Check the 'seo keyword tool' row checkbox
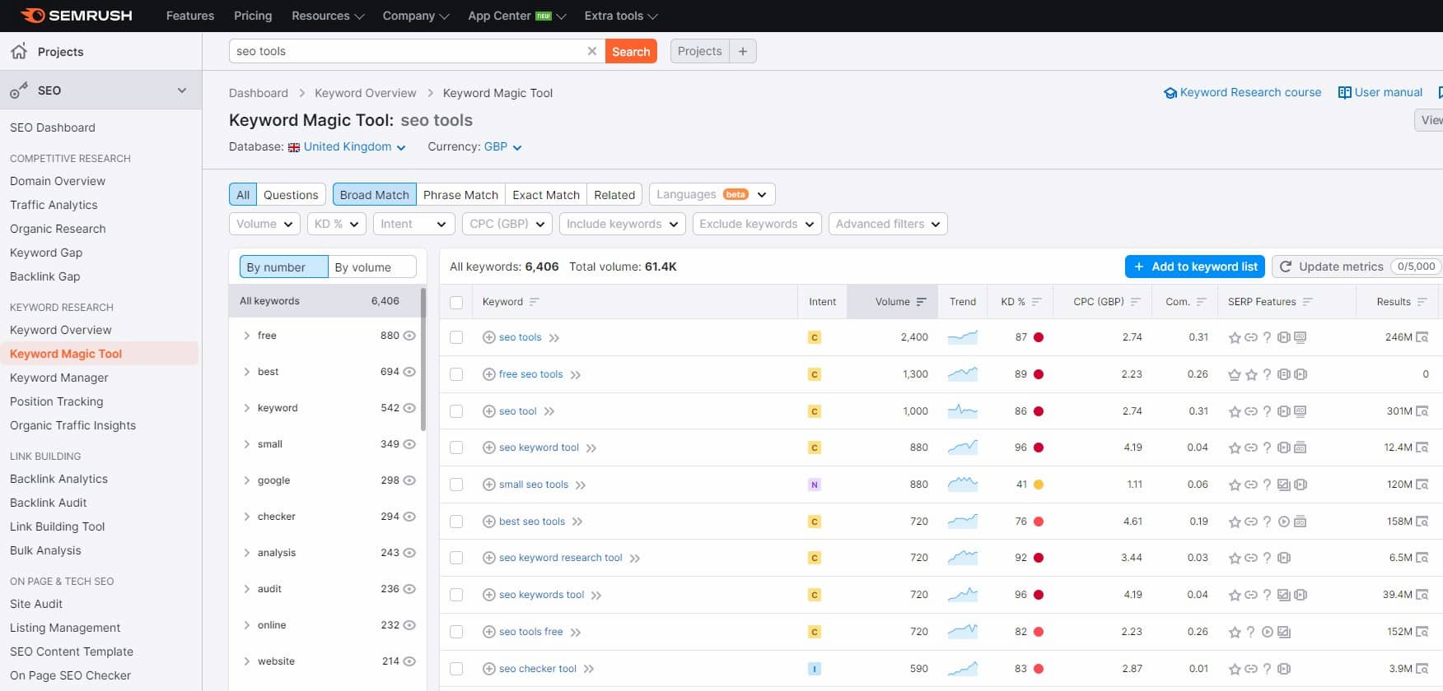This screenshot has height=691, width=1443. (456, 448)
